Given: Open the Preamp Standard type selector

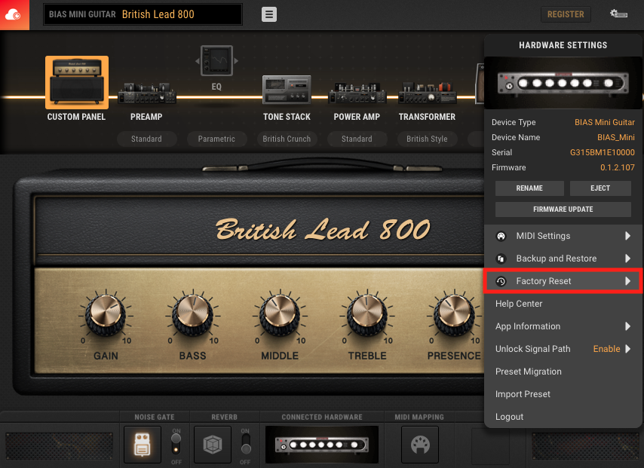Looking at the screenshot, I should 146,139.
